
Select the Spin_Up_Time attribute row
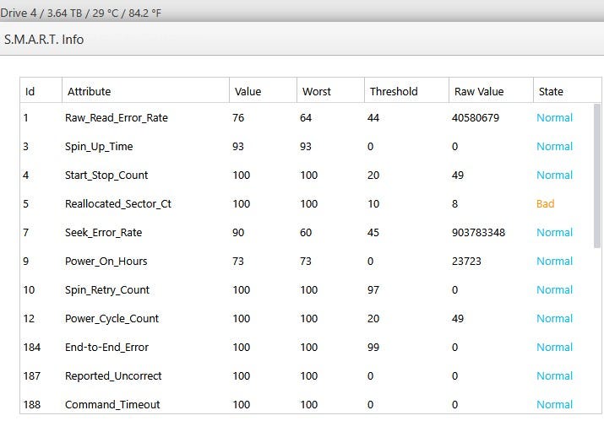point(99,147)
